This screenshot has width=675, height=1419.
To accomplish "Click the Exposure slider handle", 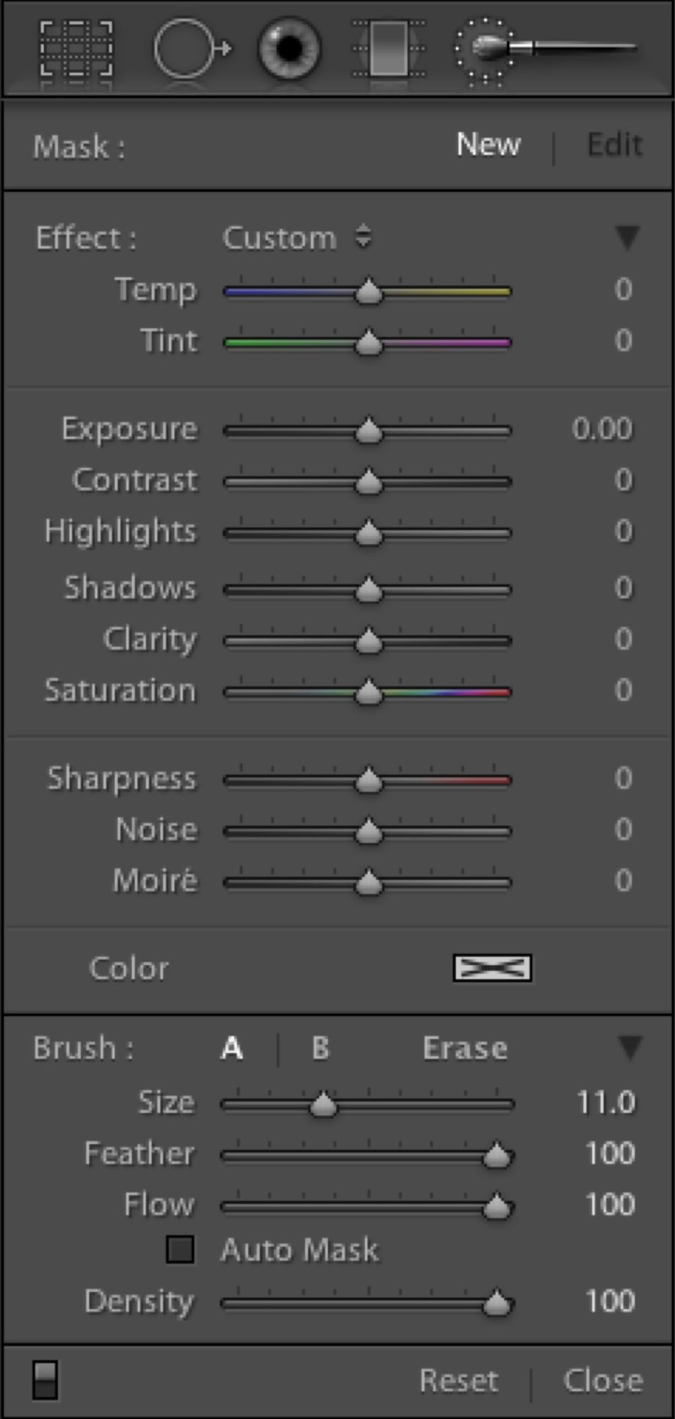I will (369, 431).
